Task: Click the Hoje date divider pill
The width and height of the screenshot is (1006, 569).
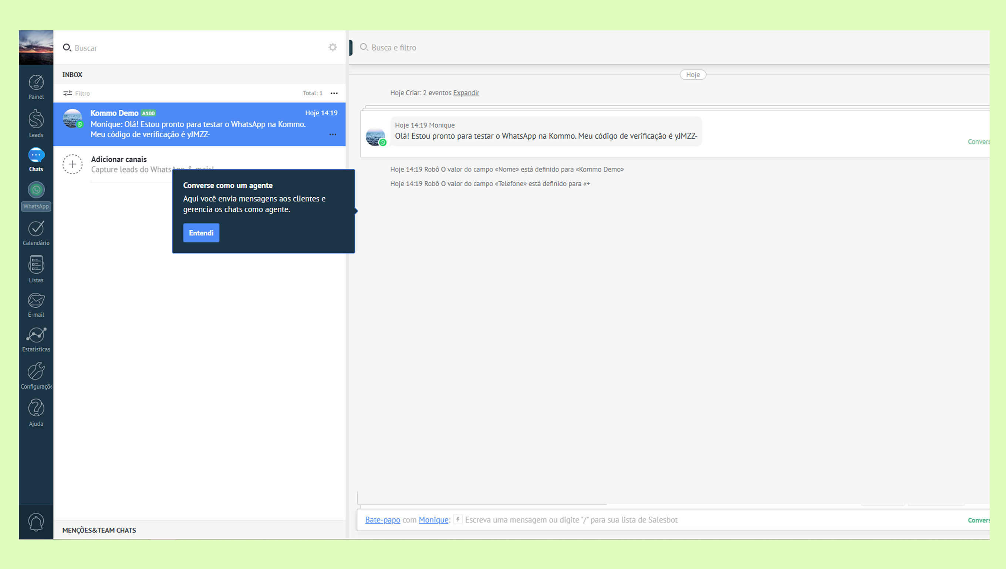Action: (693, 75)
